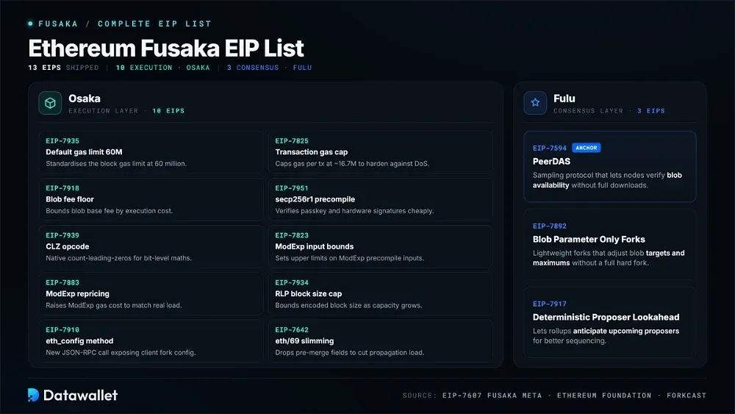Click the Datawallet wordmark
The height and width of the screenshot is (414, 735).
point(81,396)
